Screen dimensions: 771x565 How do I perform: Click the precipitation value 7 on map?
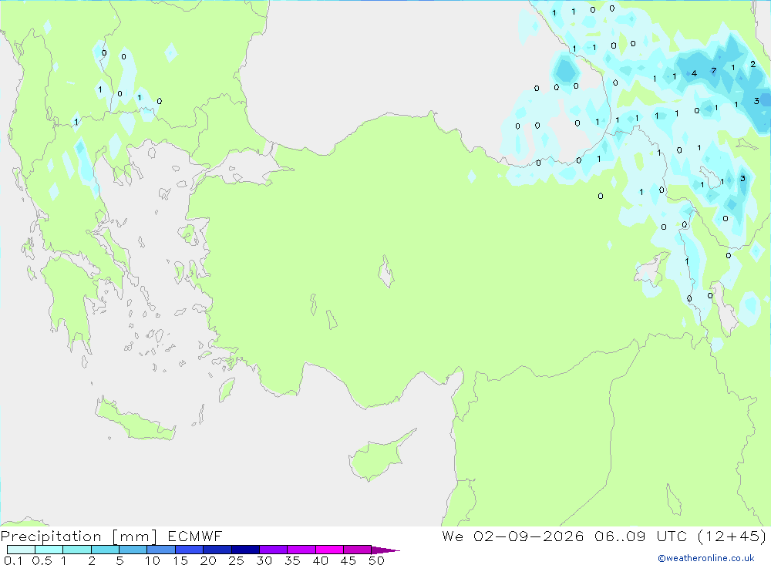pos(713,71)
